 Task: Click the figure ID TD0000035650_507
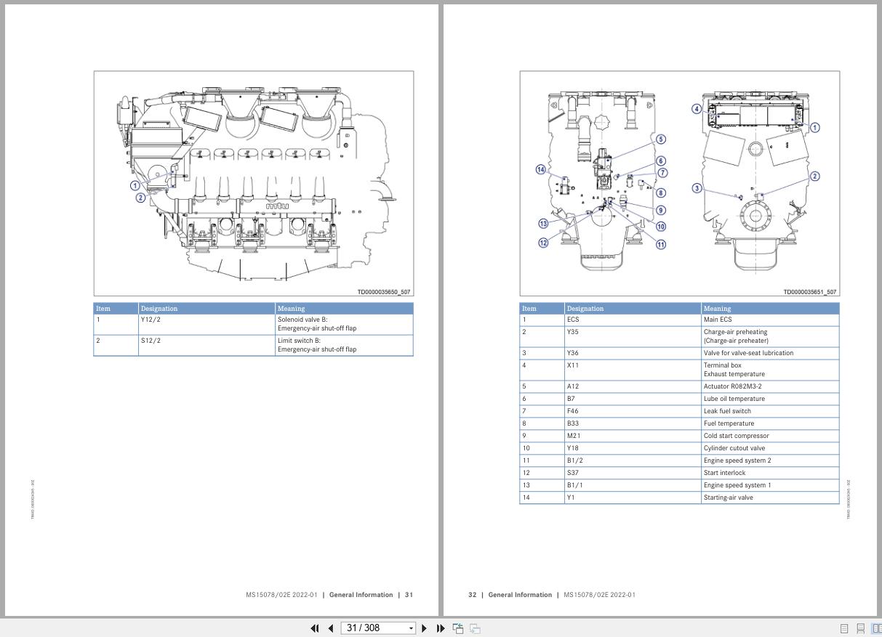(x=384, y=292)
